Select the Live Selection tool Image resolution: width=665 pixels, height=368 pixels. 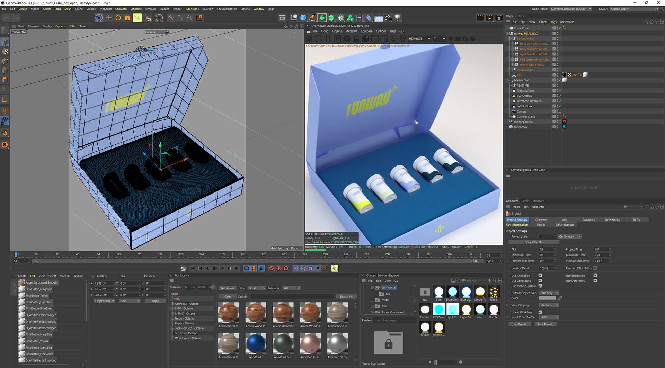pos(99,18)
